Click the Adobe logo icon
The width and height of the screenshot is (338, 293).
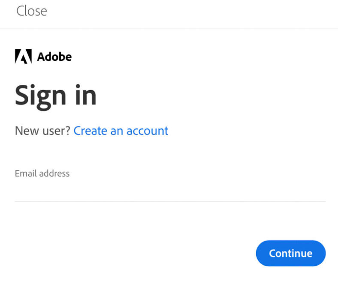click(23, 57)
